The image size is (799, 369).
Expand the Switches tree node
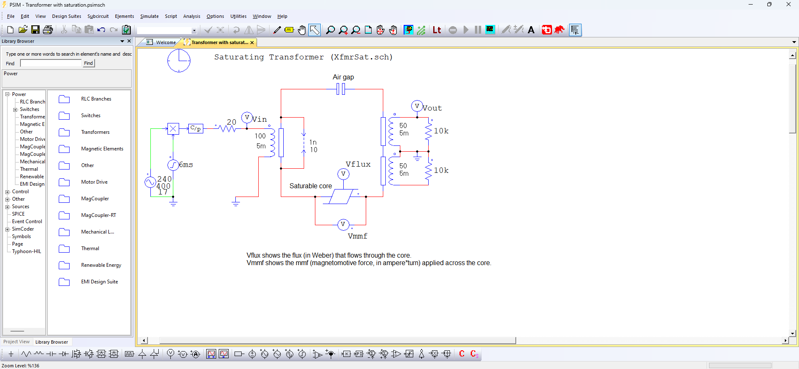tap(15, 110)
